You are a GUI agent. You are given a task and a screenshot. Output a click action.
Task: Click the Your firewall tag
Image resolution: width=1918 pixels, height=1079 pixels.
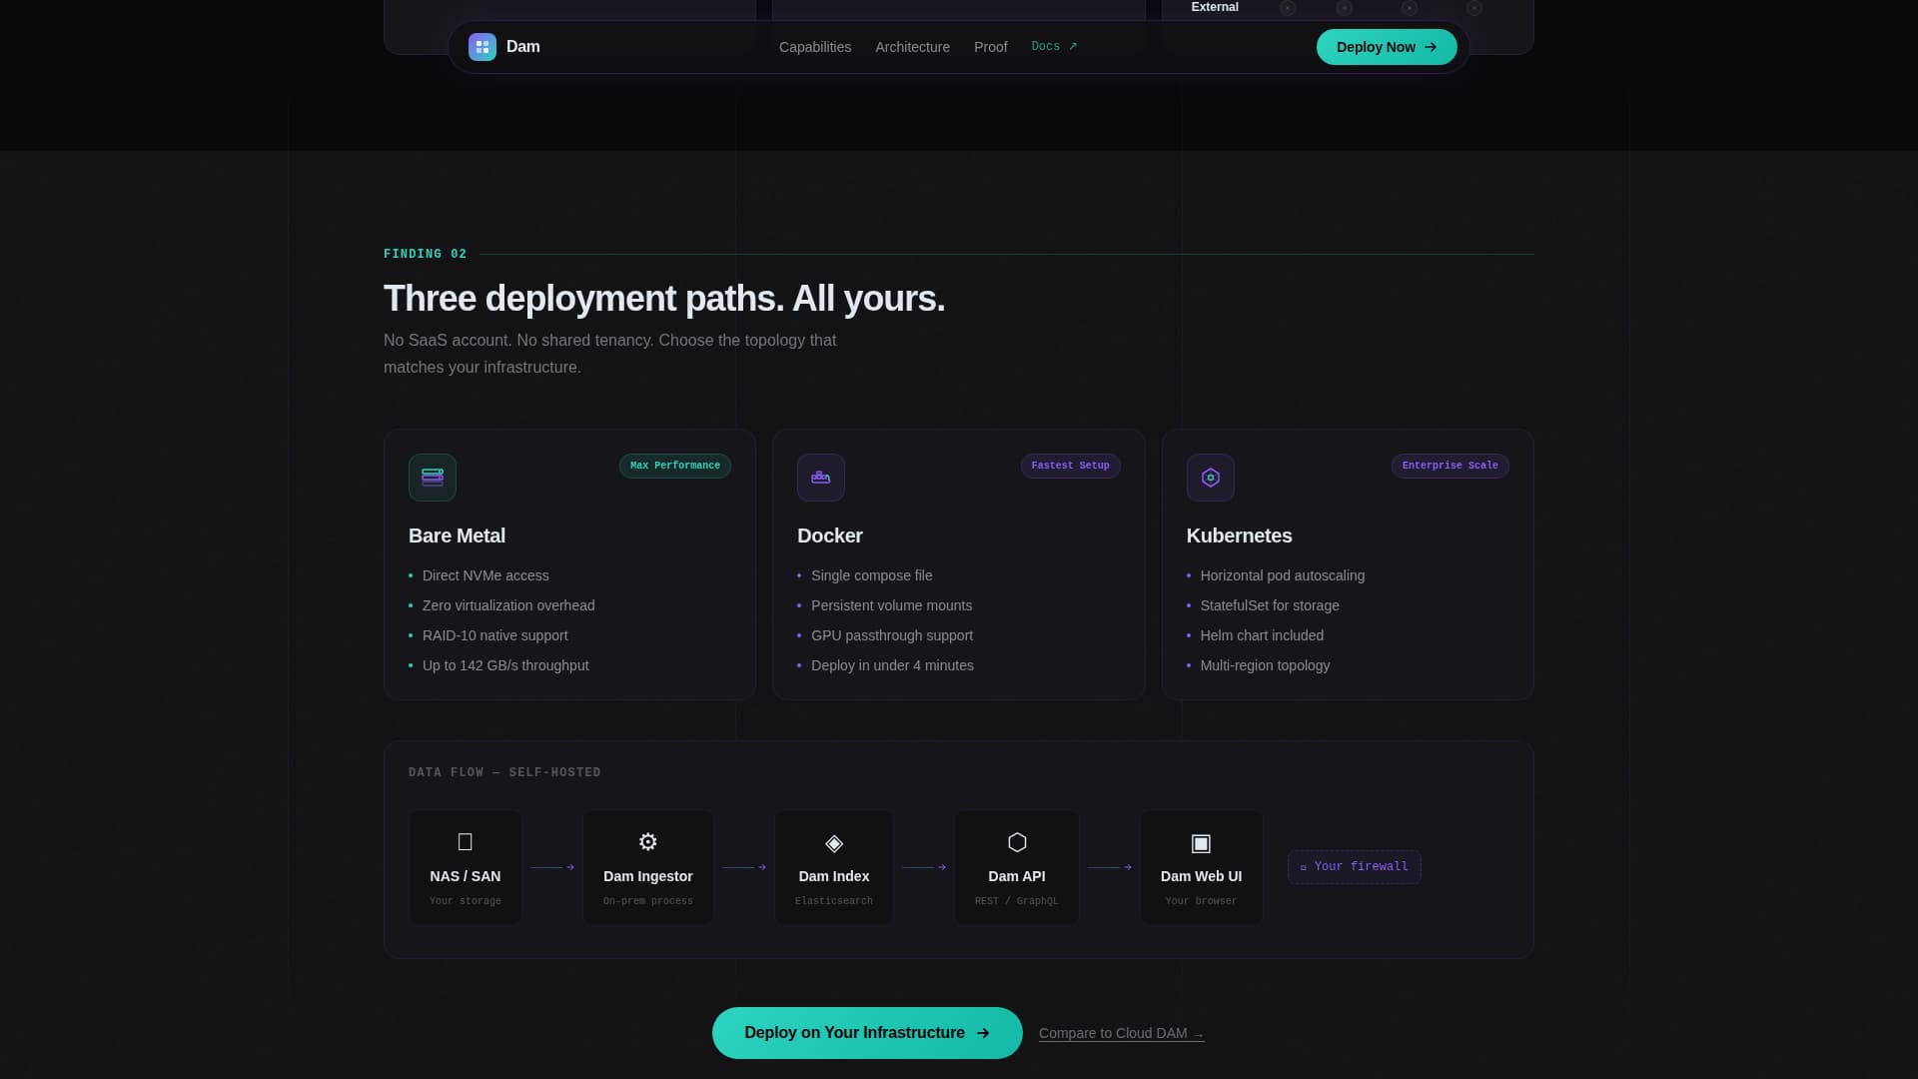click(x=1354, y=867)
